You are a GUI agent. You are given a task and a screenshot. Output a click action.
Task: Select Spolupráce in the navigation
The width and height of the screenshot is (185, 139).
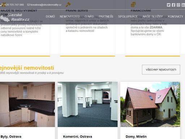tap(128, 17)
